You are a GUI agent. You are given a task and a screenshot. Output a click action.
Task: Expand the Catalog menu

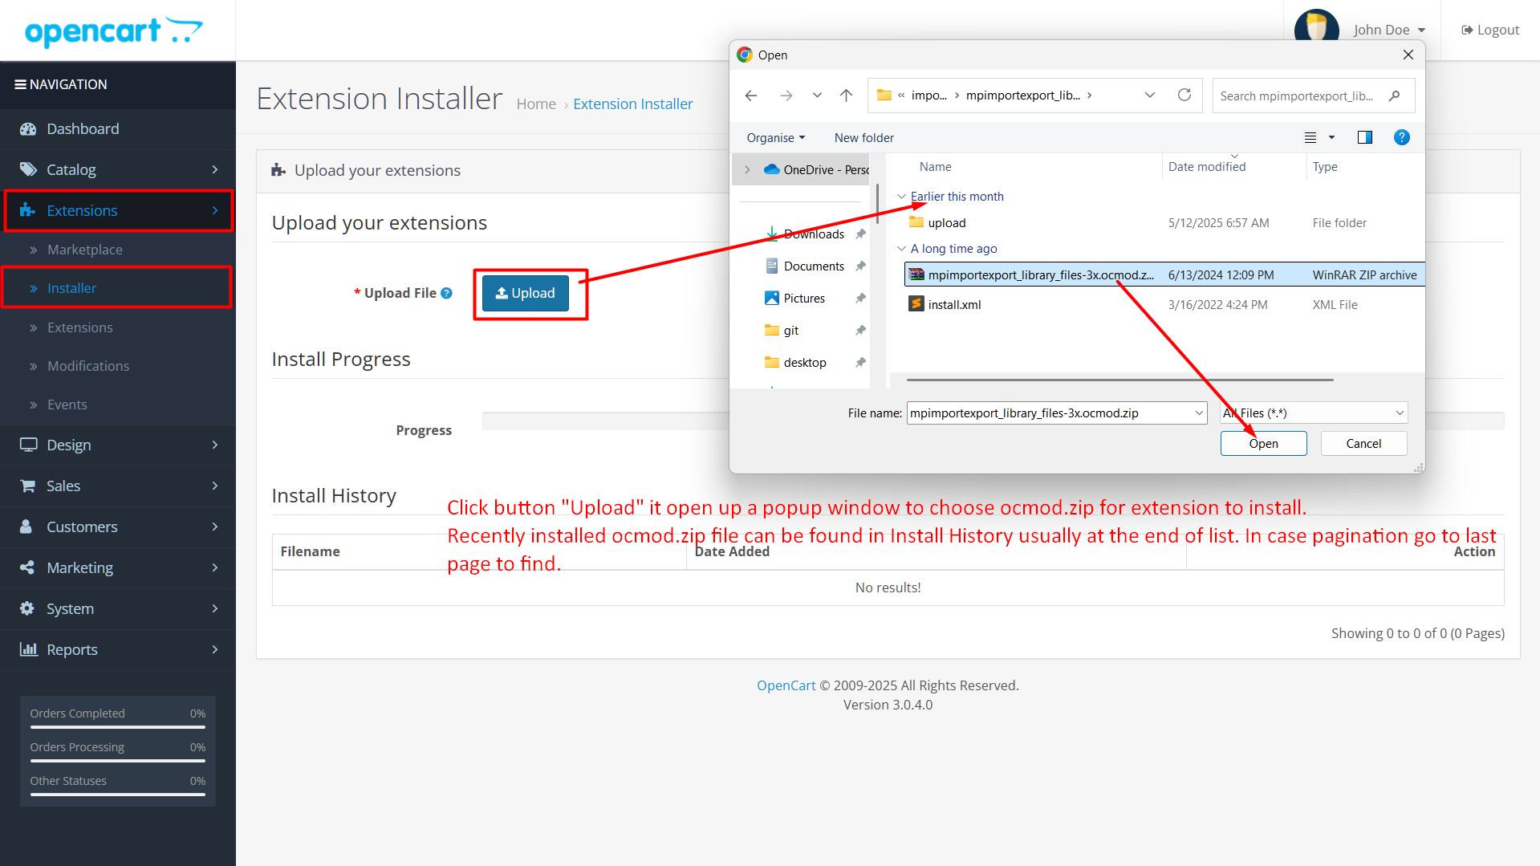[x=118, y=170]
